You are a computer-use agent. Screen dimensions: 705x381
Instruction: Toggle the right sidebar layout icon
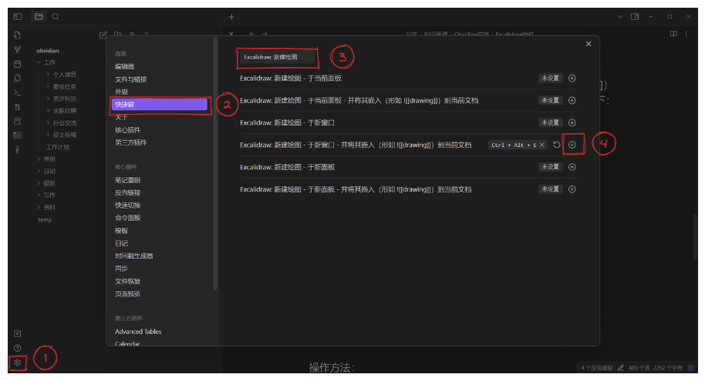click(635, 17)
